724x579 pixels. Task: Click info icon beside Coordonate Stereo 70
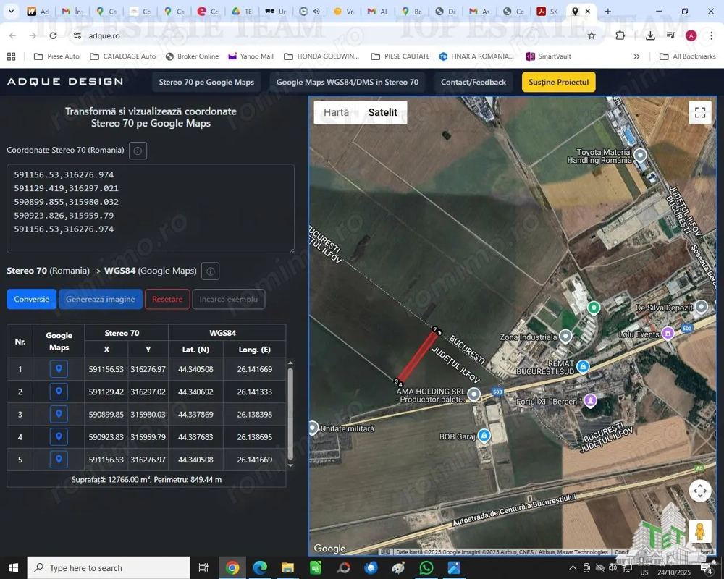pos(136,151)
